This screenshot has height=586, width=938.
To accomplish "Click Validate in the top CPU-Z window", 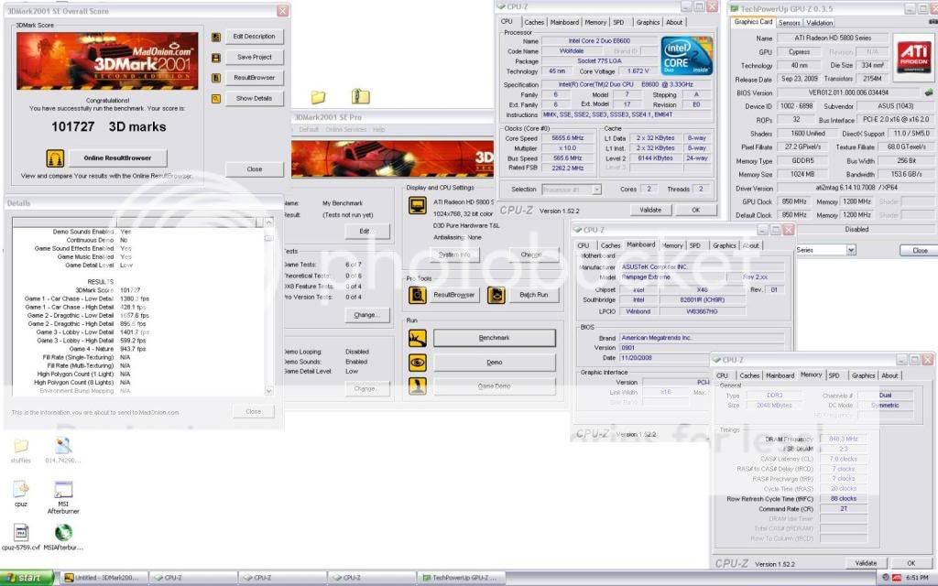I will coord(650,210).
